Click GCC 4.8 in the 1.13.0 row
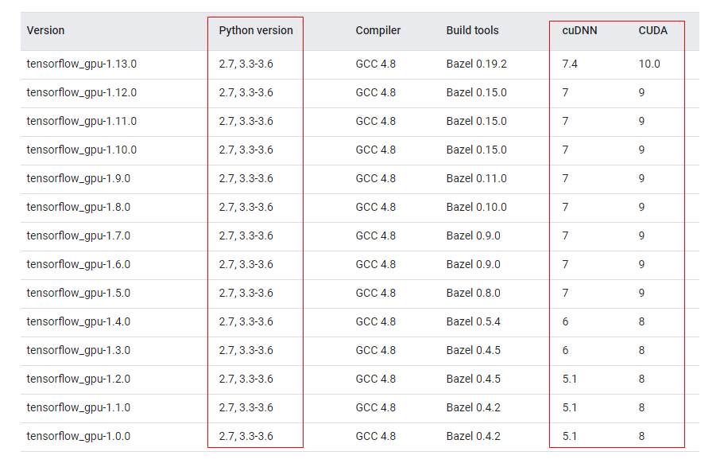 click(x=375, y=64)
